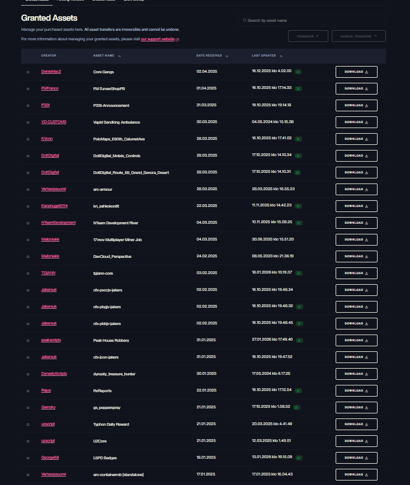This screenshot has width=410, height=485.
Task: Download the kn_sahkokontit asset
Action: click(x=356, y=206)
